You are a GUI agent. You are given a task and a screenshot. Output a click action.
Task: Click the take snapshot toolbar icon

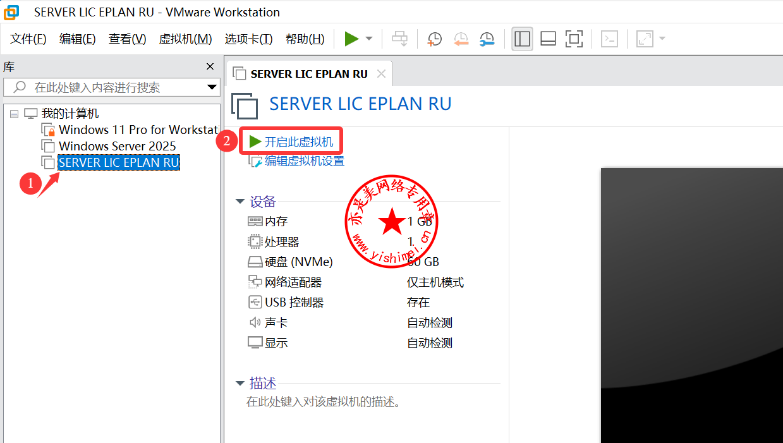point(435,39)
